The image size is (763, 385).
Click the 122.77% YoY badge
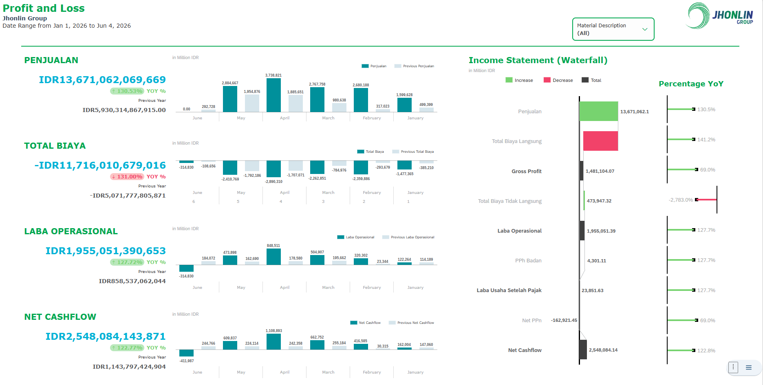pyautogui.click(x=127, y=348)
